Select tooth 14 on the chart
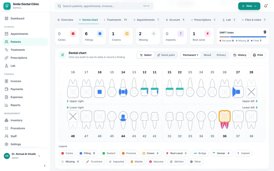 click(123, 88)
